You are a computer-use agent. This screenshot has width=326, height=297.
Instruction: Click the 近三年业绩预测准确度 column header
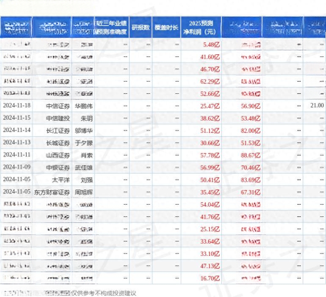[112, 27]
